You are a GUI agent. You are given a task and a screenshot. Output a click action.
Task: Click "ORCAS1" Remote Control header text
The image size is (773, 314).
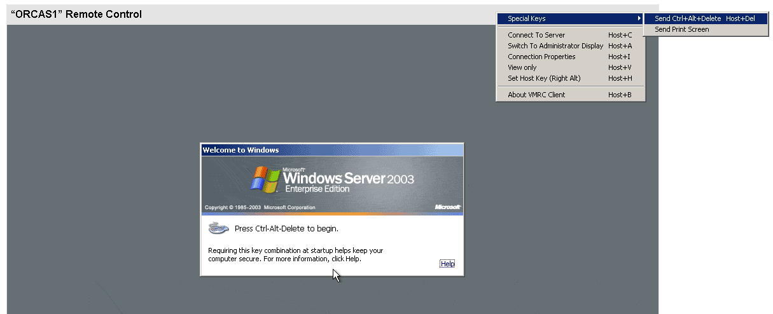(77, 14)
